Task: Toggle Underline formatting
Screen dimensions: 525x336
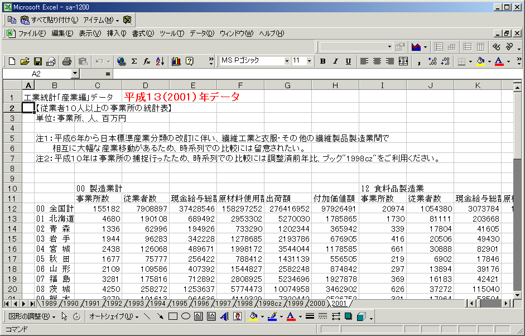Action: [x=349, y=61]
